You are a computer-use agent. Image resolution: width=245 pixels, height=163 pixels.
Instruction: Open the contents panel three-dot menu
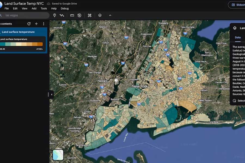44,24
